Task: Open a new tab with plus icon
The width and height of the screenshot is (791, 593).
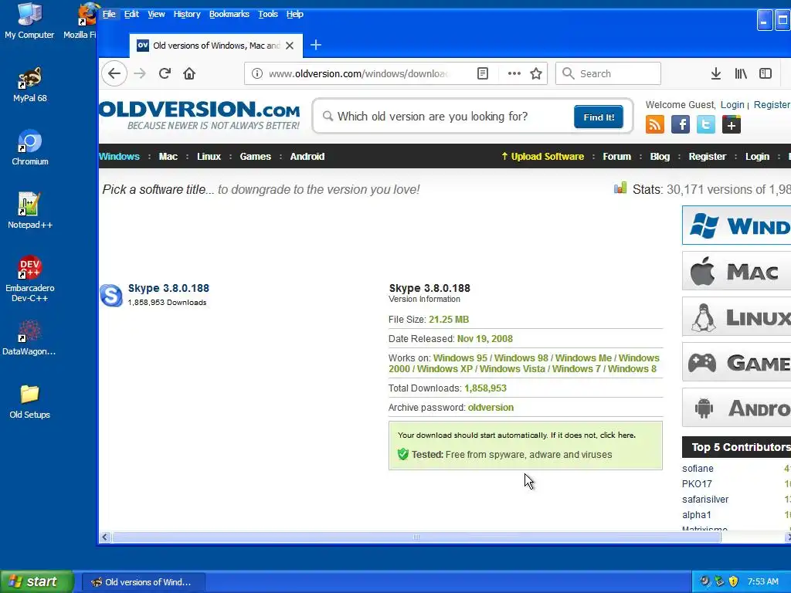Action: (x=316, y=46)
